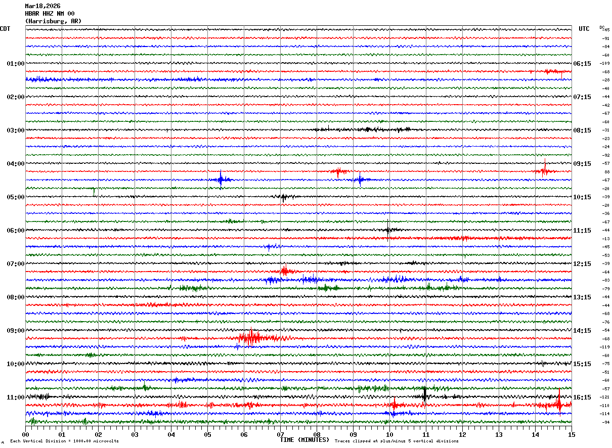
Task: Click the DC offset value -121
Action: coord(604,397)
